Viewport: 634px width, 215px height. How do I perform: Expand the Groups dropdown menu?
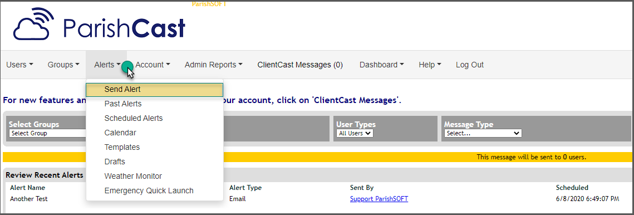(x=63, y=65)
